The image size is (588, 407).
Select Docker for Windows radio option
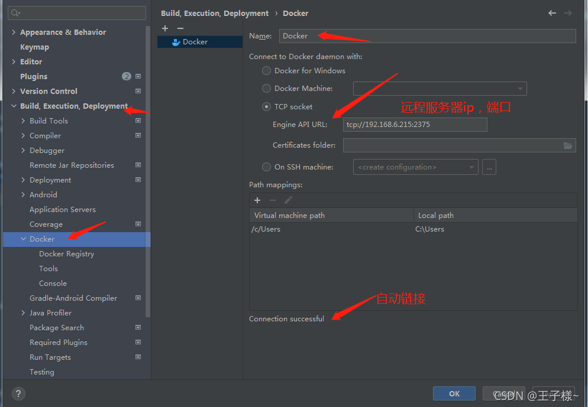[266, 71]
